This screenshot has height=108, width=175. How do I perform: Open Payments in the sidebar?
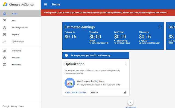pyautogui.click(x=21, y=51)
